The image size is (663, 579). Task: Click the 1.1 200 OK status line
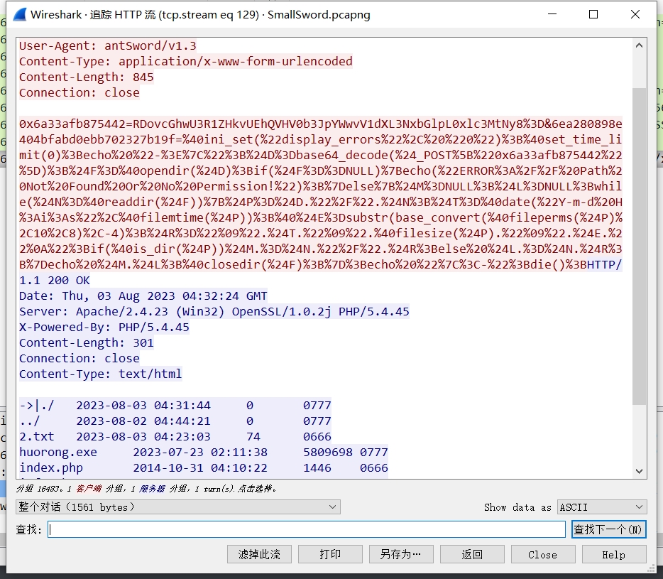pos(55,280)
